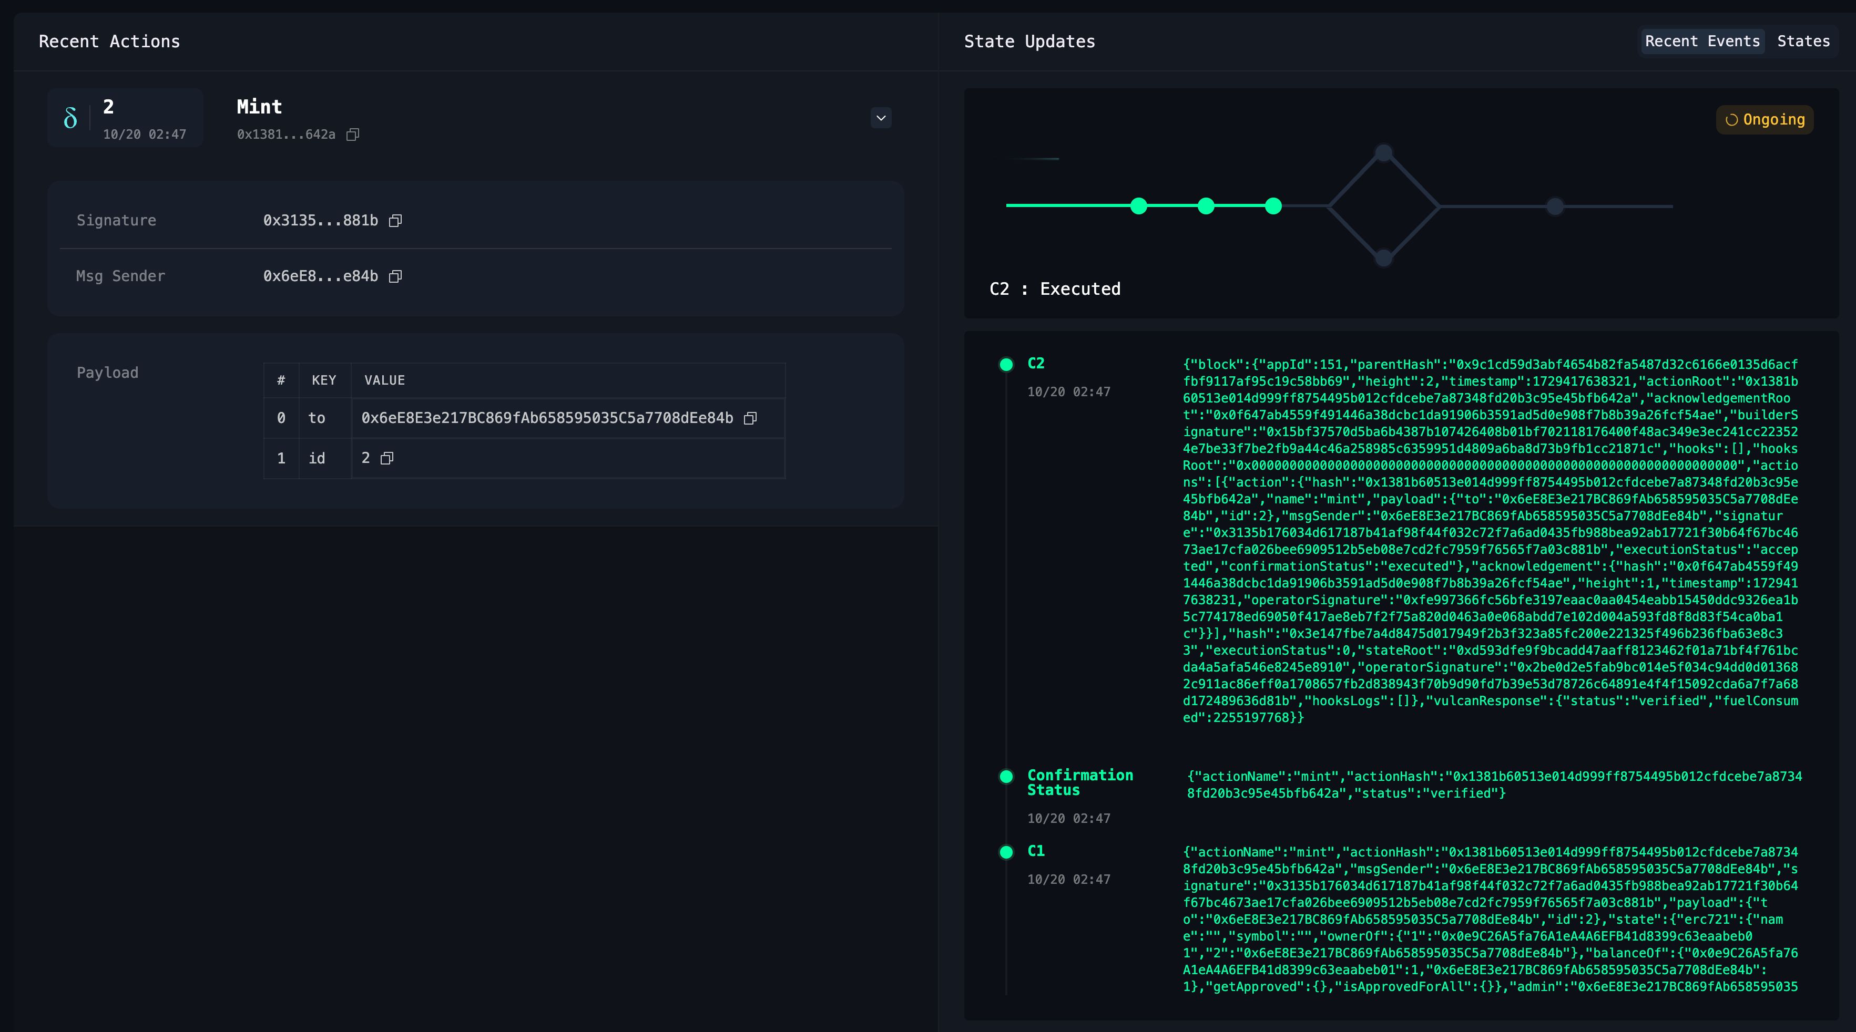Select the Confirmation Status event entry
The height and width of the screenshot is (1032, 1856).
pyautogui.click(x=1079, y=783)
